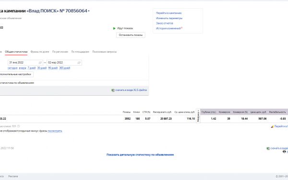
Task: Click 'Показать детальную статистику по объявлениям' link
Action: point(140,155)
